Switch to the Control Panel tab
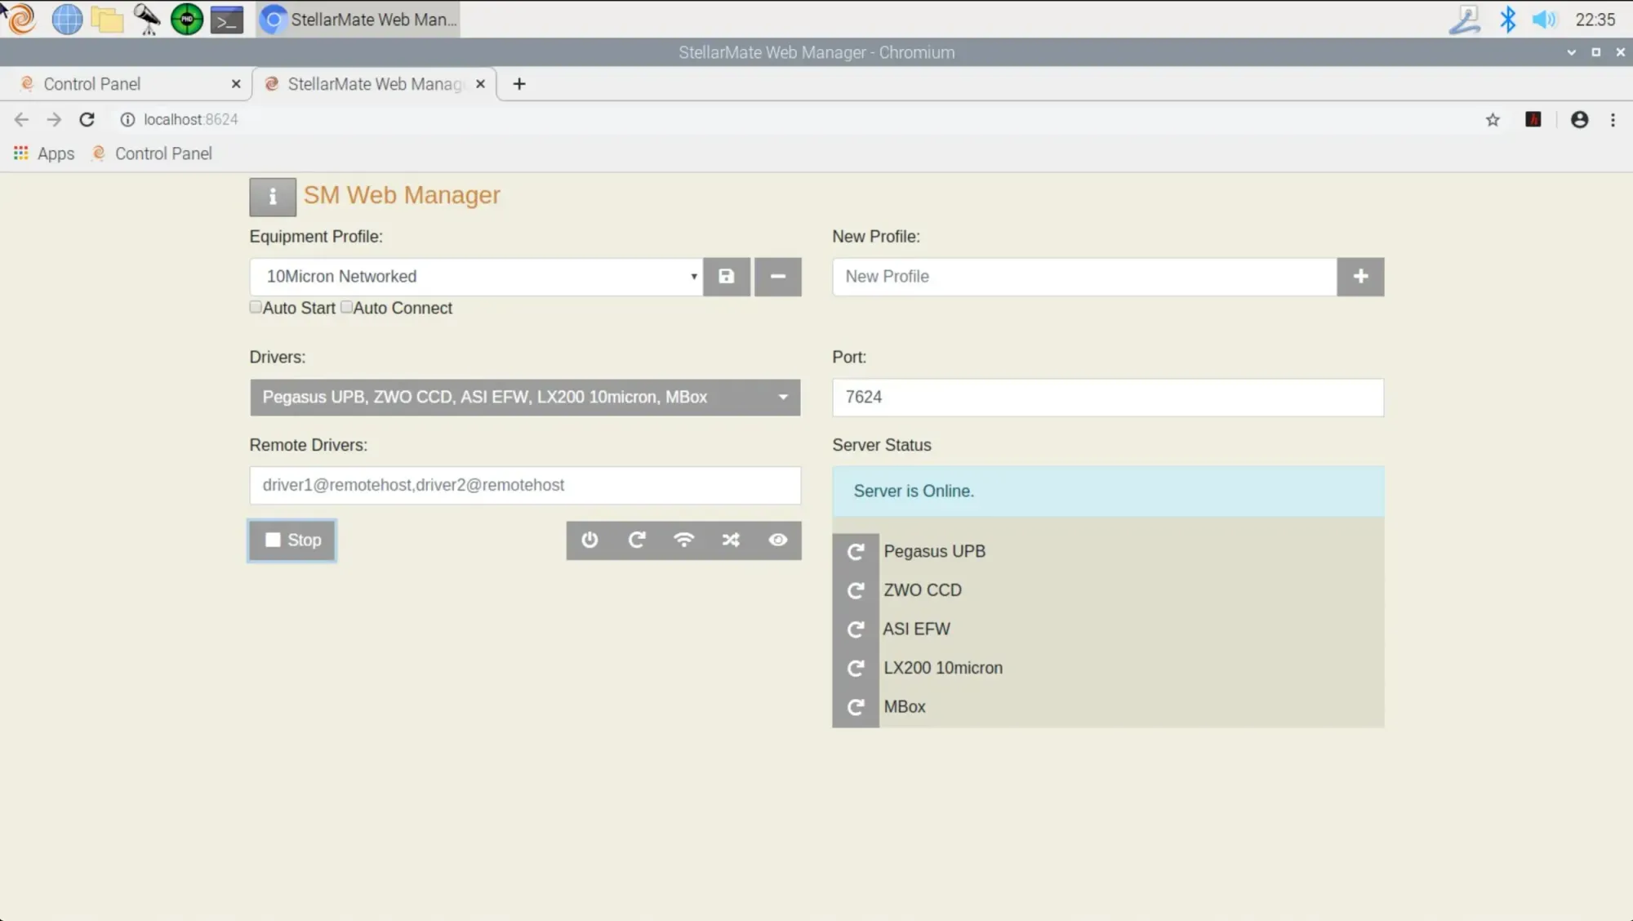Screen dimensions: 1633x921 coord(92,84)
